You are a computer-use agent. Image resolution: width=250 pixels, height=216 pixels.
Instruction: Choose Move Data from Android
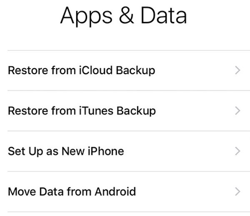click(72, 191)
